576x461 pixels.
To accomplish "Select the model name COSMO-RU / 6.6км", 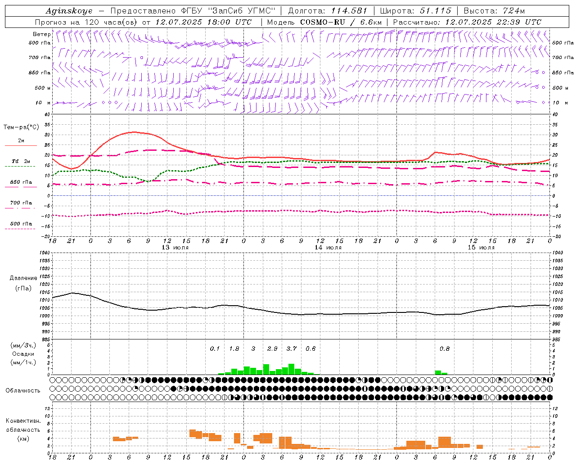I will tap(341, 22).
